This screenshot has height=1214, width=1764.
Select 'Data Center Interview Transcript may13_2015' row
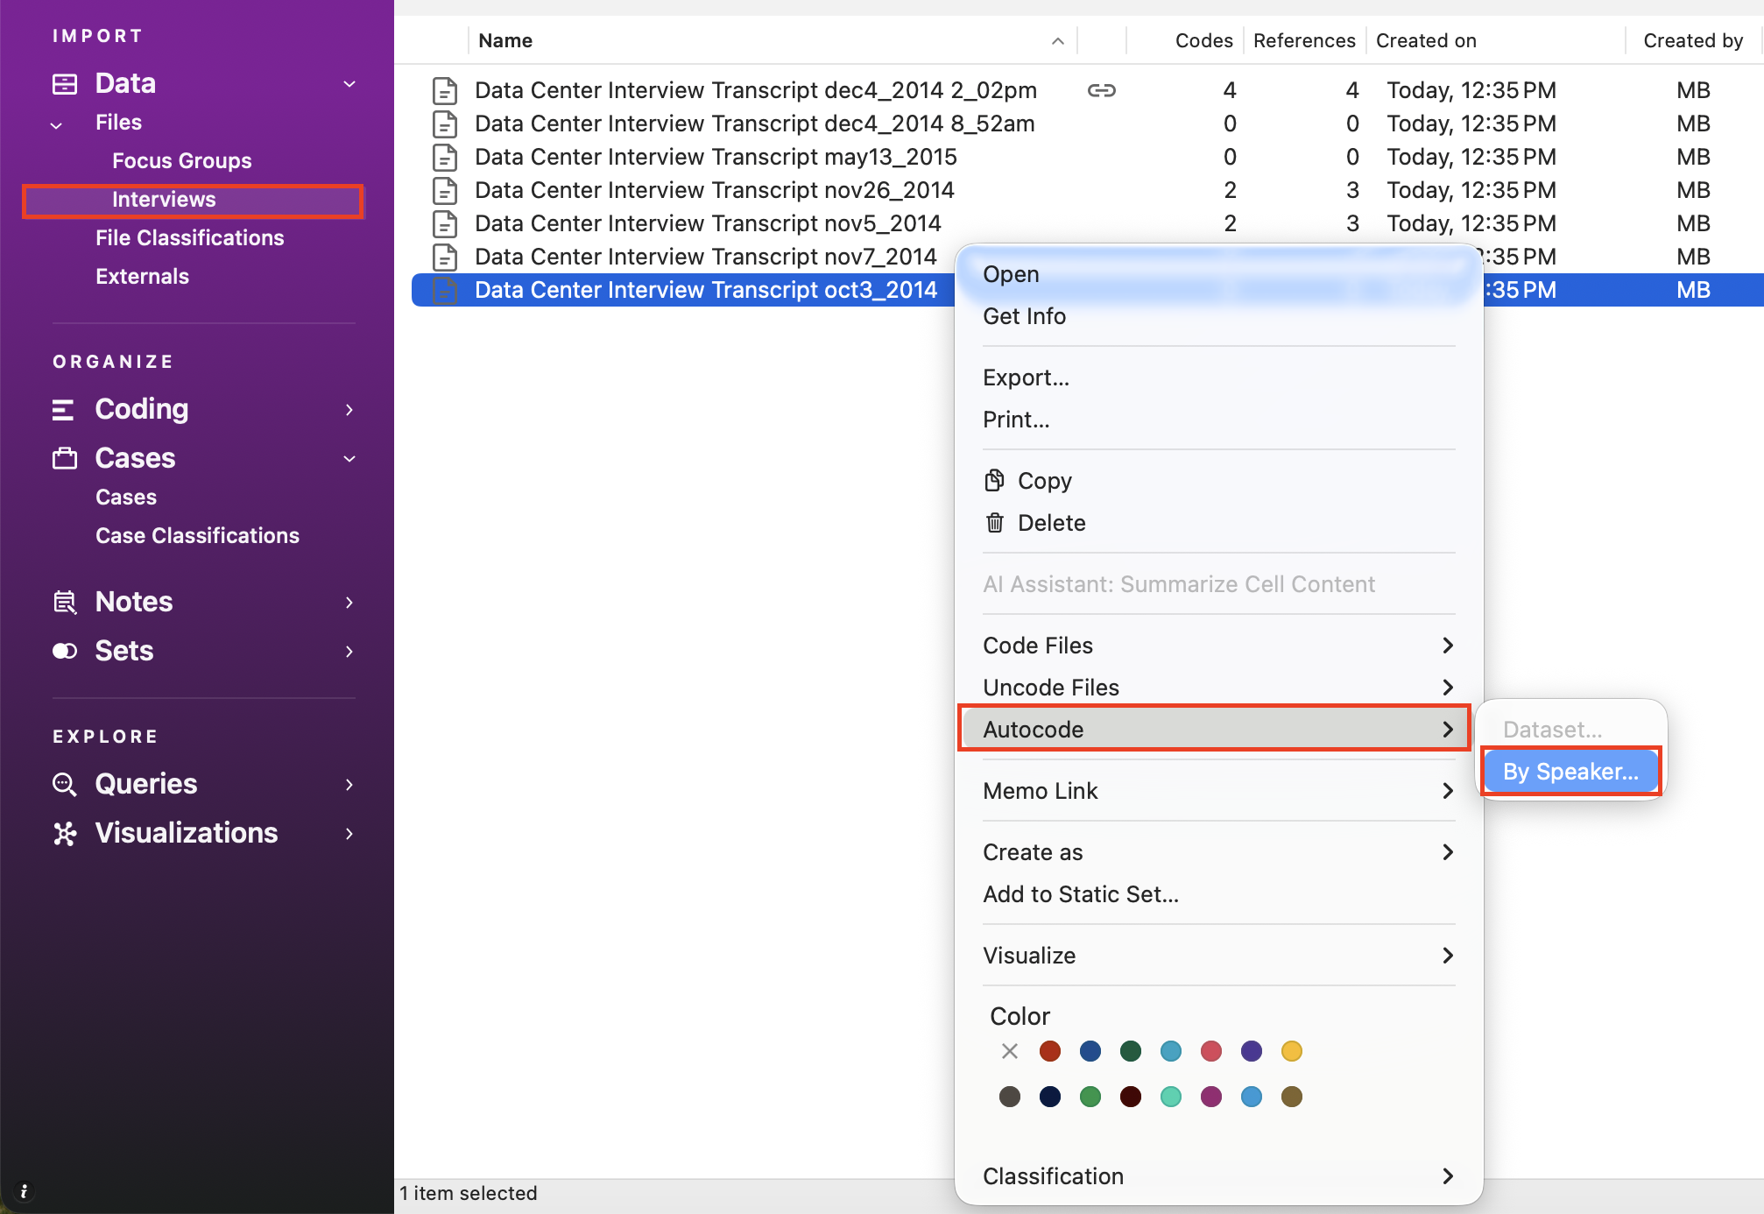pos(1088,157)
